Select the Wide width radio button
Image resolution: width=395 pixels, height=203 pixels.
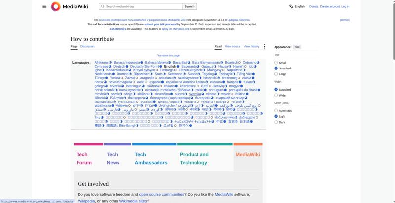coord(276,95)
